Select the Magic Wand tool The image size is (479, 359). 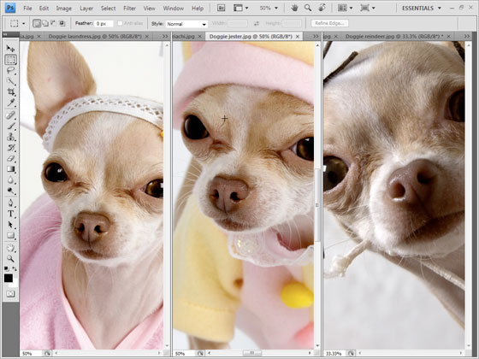click(x=10, y=81)
